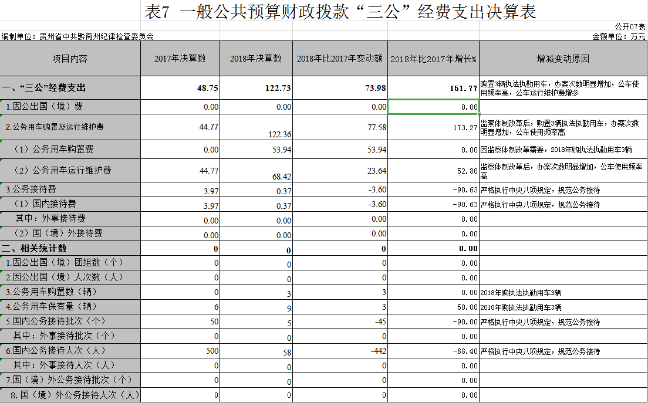The image size is (648, 403).
Task: Select the 公开07表 label cell
Action: click(x=630, y=26)
